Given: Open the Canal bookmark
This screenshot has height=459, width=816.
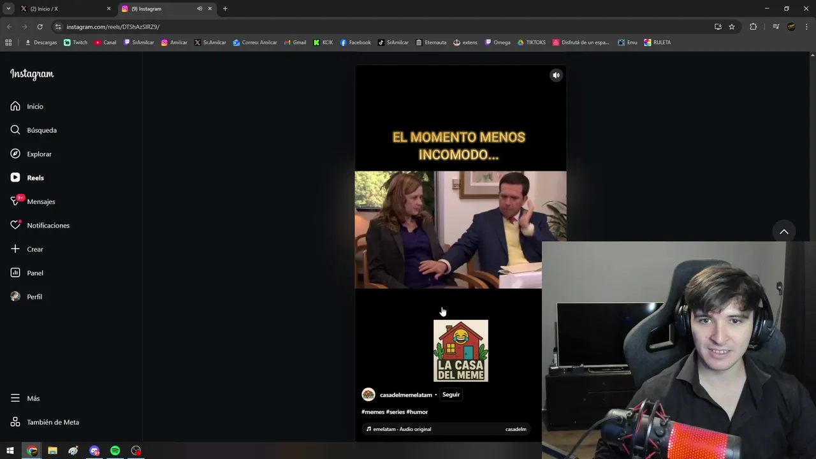Looking at the screenshot, I should (106, 43).
